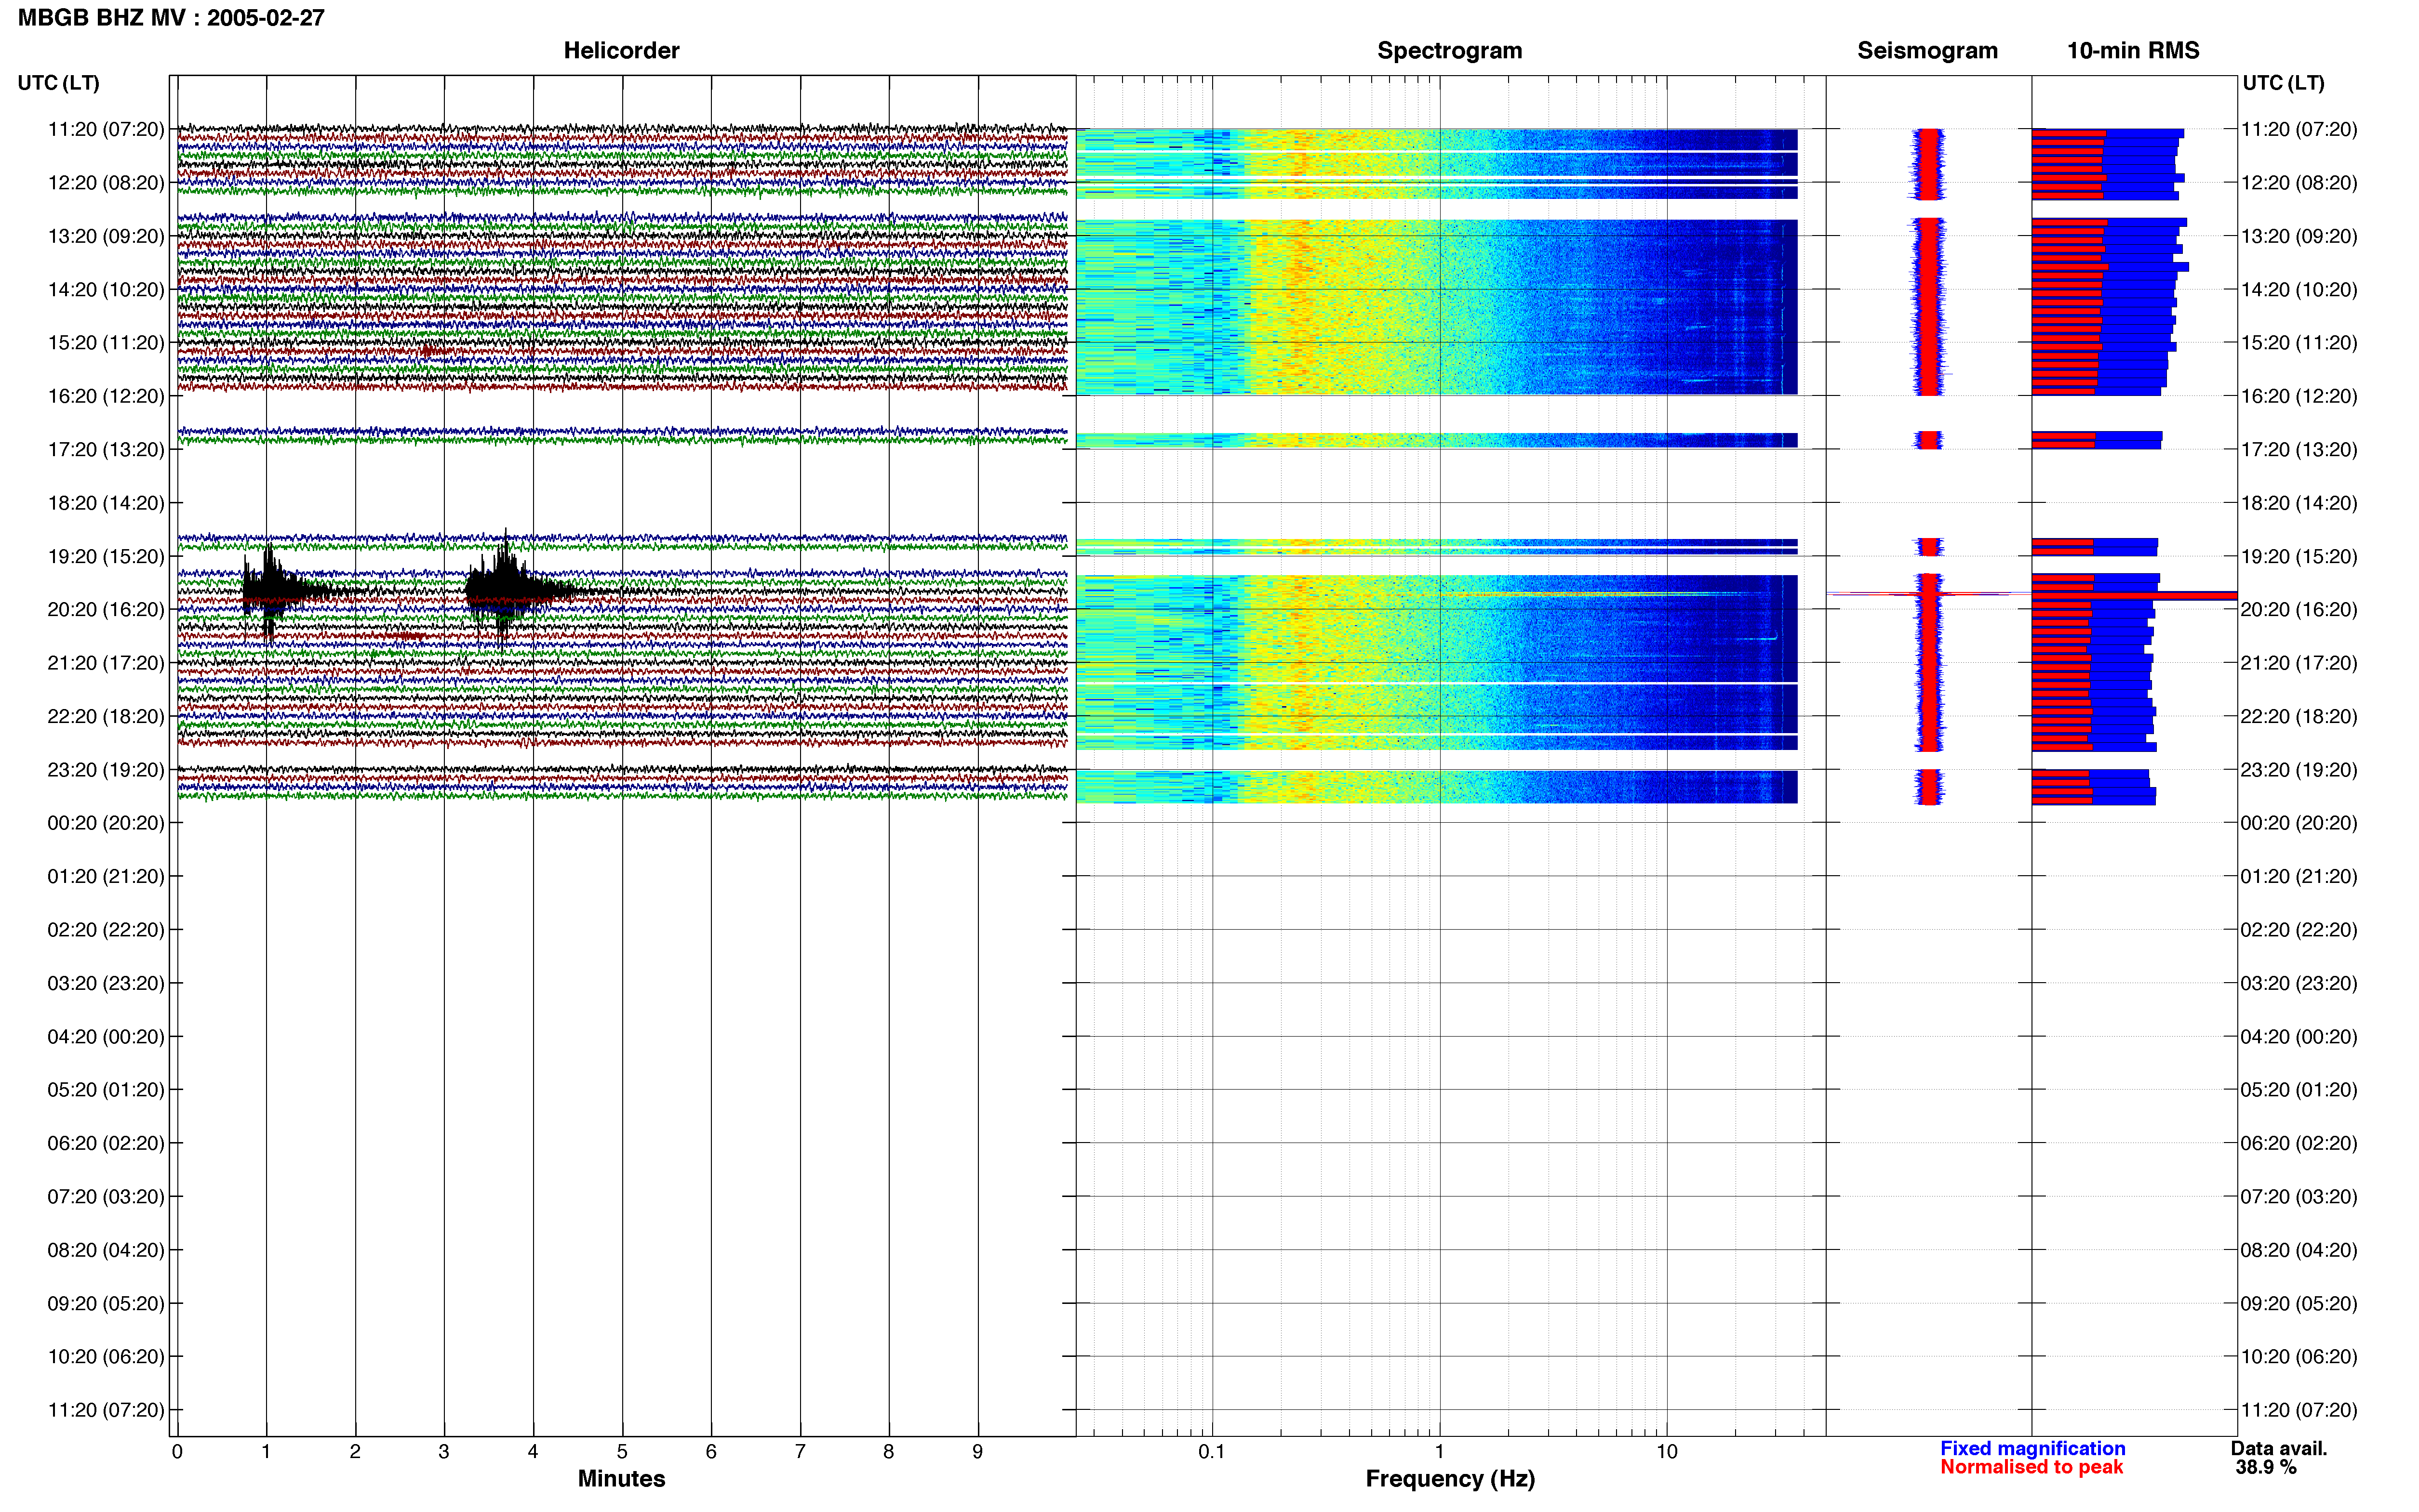Click the Frequency (Hz) axis label
Image resolution: width=2419 pixels, height=1512 pixels.
coord(1450,1479)
